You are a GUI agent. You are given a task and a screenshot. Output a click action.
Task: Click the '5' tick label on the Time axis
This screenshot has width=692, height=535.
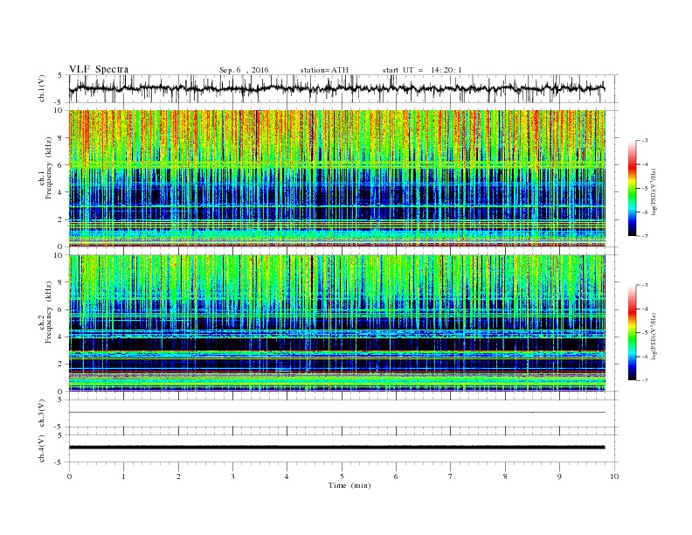[x=342, y=476]
